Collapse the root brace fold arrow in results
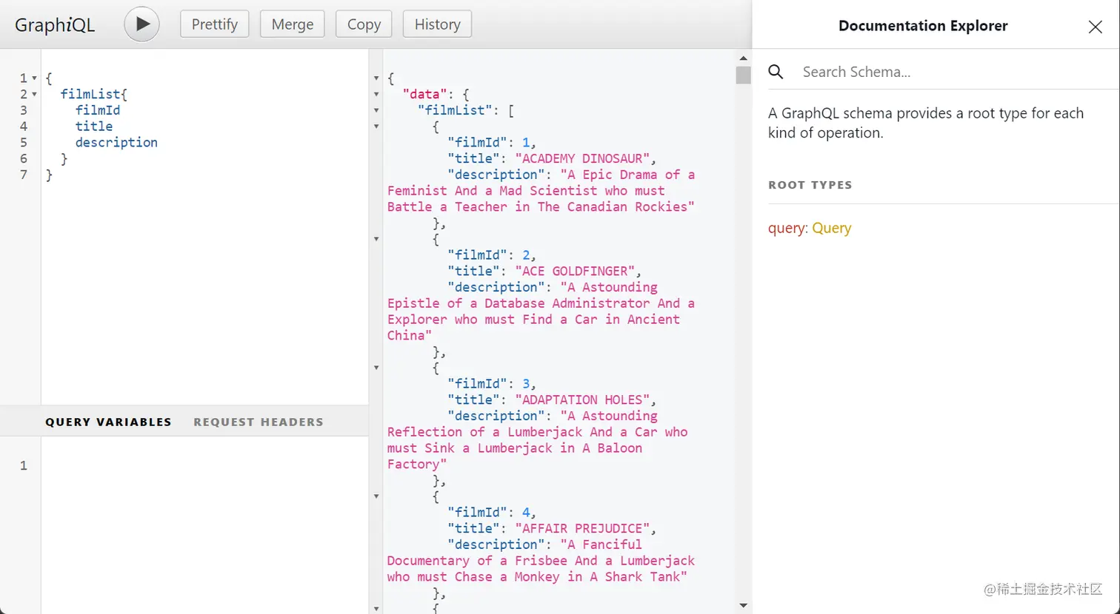 point(376,78)
